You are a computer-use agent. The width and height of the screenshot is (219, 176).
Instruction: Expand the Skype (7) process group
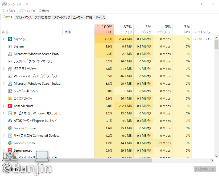point(4,39)
